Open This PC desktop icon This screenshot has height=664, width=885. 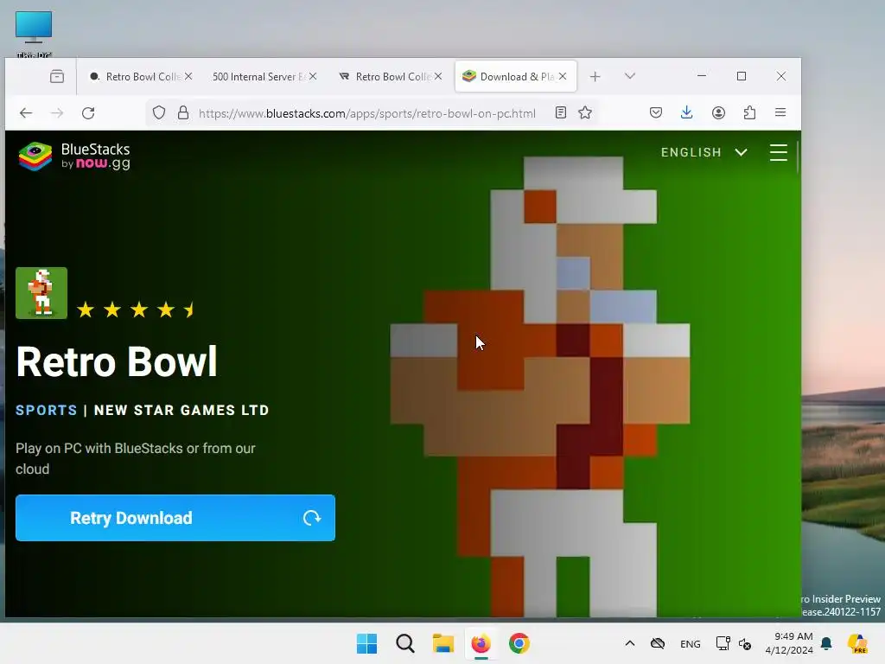pos(34,34)
